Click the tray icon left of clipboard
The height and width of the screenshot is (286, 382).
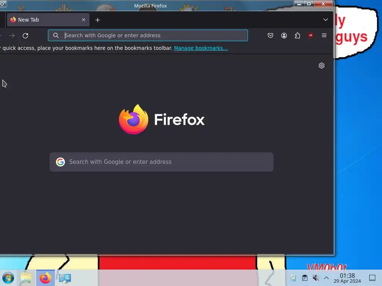(x=293, y=278)
